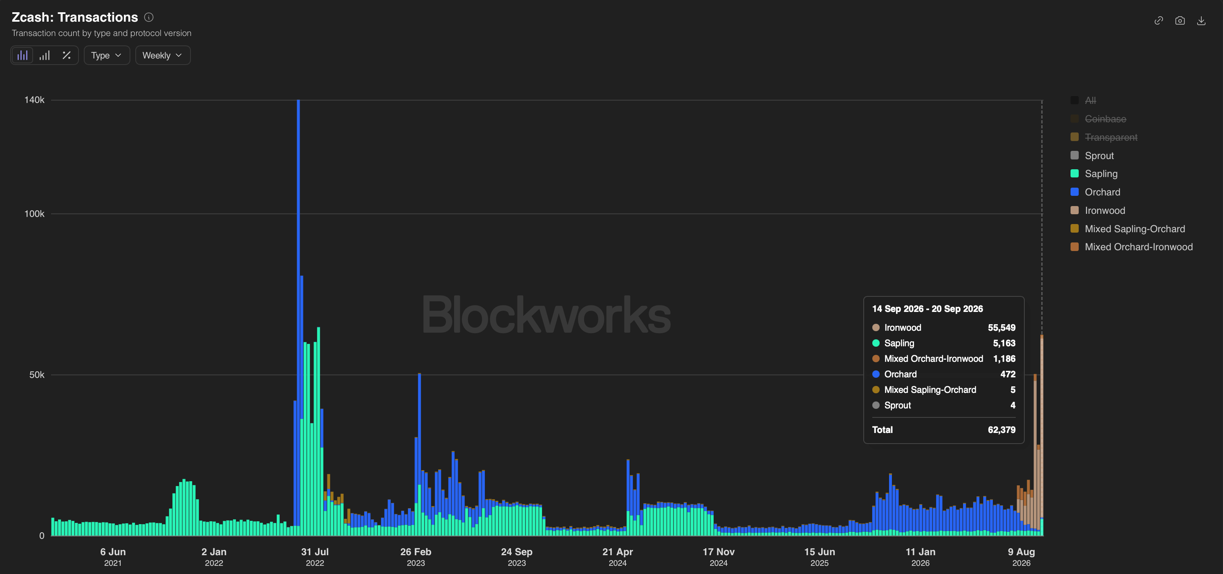The height and width of the screenshot is (574, 1223).
Task: Click the '50k' y-axis label
Action: coord(36,374)
